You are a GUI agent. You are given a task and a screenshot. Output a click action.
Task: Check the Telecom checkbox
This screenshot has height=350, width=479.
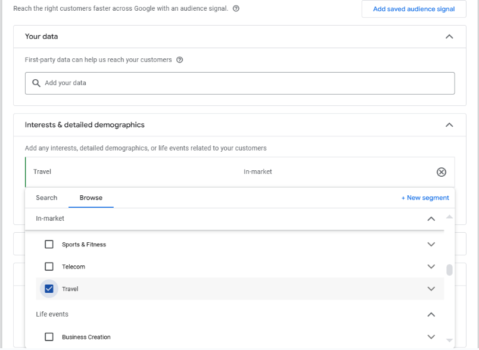pos(49,267)
